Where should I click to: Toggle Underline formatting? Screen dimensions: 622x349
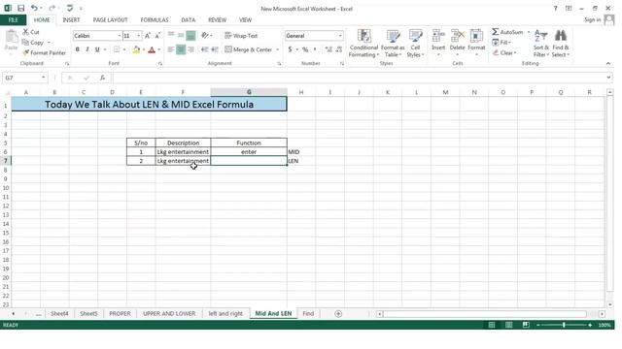click(97, 49)
